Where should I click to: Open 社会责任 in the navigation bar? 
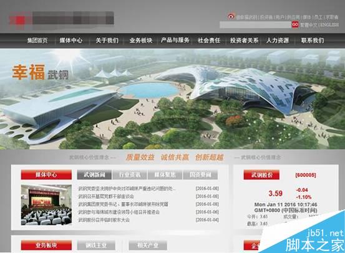pyautogui.click(x=209, y=41)
